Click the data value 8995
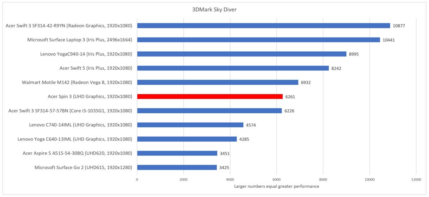Viewport: 429px width, 197px height. [354, 54]
